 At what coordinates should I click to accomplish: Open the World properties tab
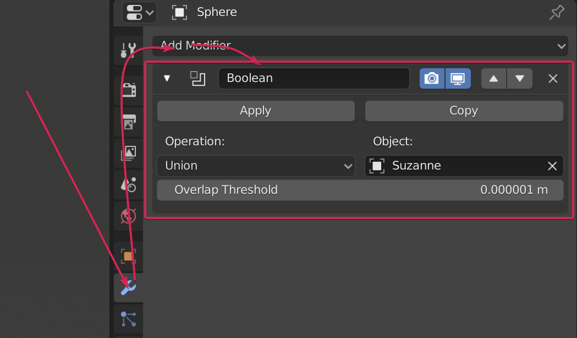pos(128,216)
